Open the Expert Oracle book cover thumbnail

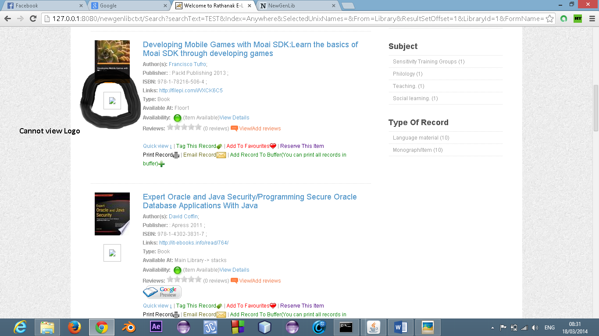pos(112,214)
